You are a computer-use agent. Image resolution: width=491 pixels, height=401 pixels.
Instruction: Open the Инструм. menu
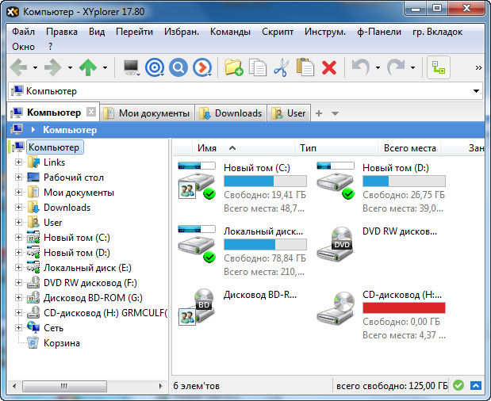point(324,32)
